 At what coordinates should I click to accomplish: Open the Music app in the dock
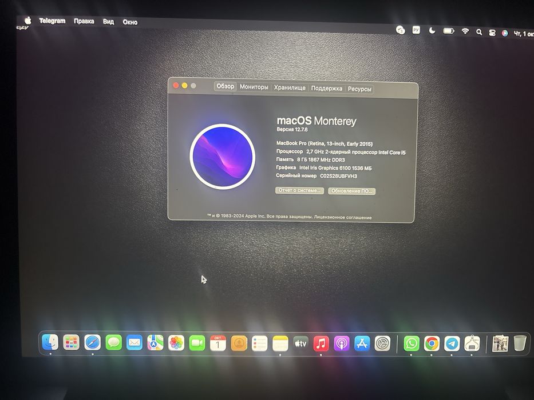(x=321, y=344)
